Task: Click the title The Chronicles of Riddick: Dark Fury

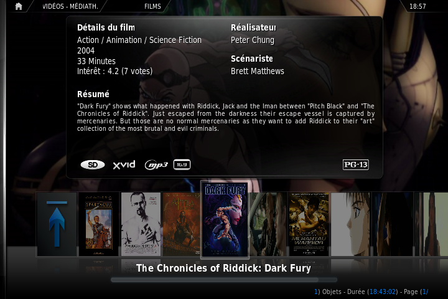Action: point(224,268)
